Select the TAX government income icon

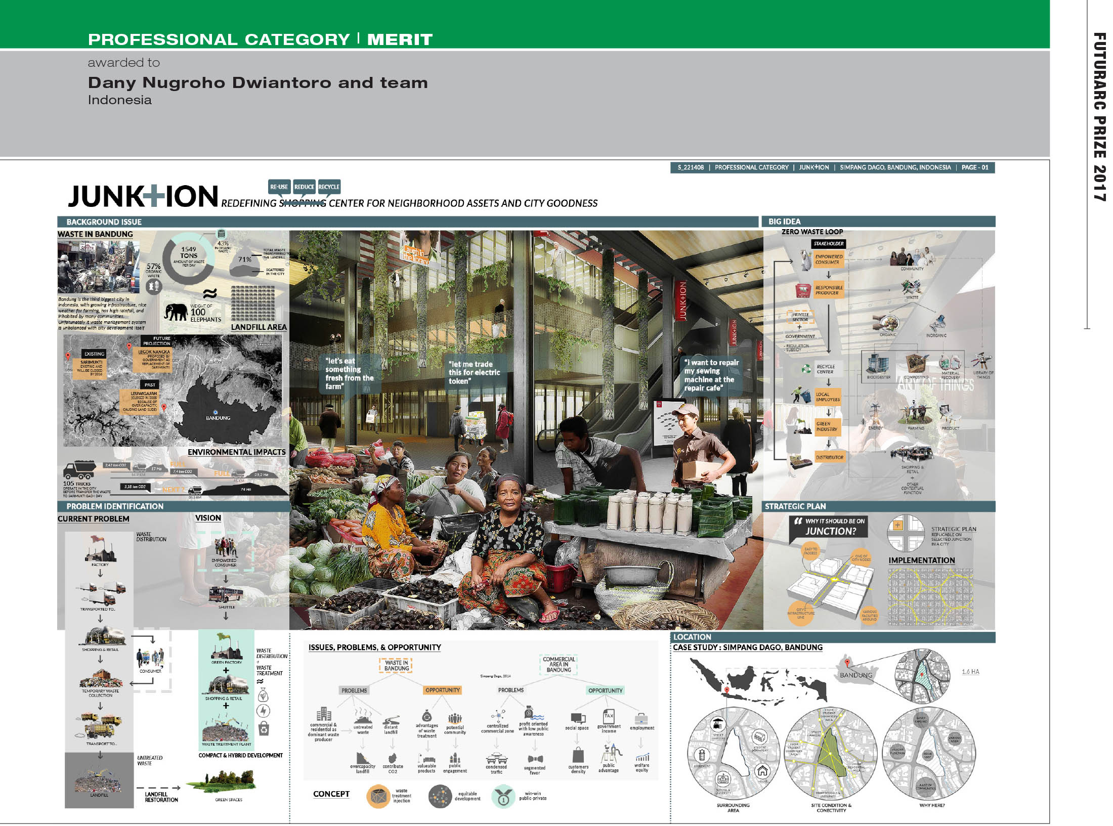tap(609, 716)
